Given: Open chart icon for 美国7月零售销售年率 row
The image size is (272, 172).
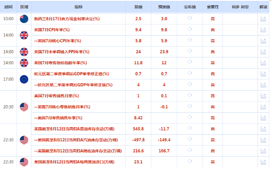Looking at the screenshot, I should point(263,118).
